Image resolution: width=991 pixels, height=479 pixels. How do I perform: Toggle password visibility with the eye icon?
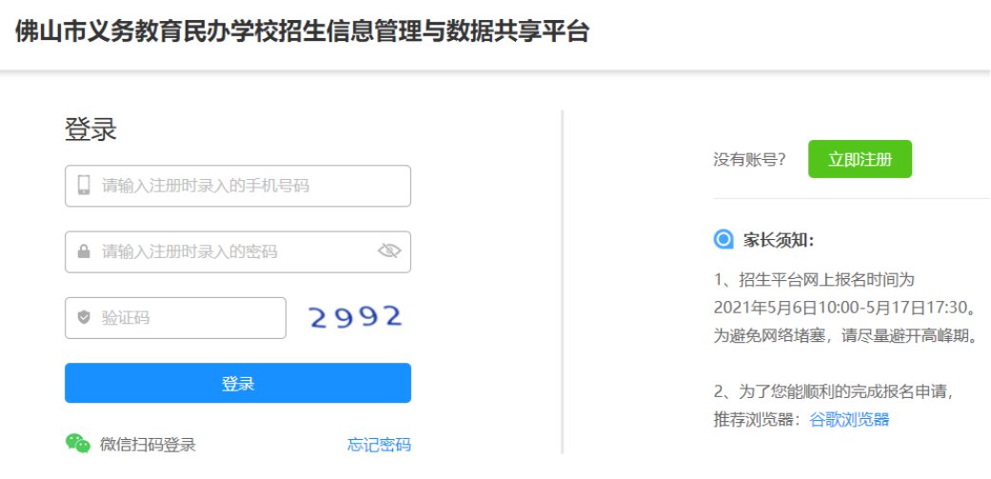click(389, 251)
